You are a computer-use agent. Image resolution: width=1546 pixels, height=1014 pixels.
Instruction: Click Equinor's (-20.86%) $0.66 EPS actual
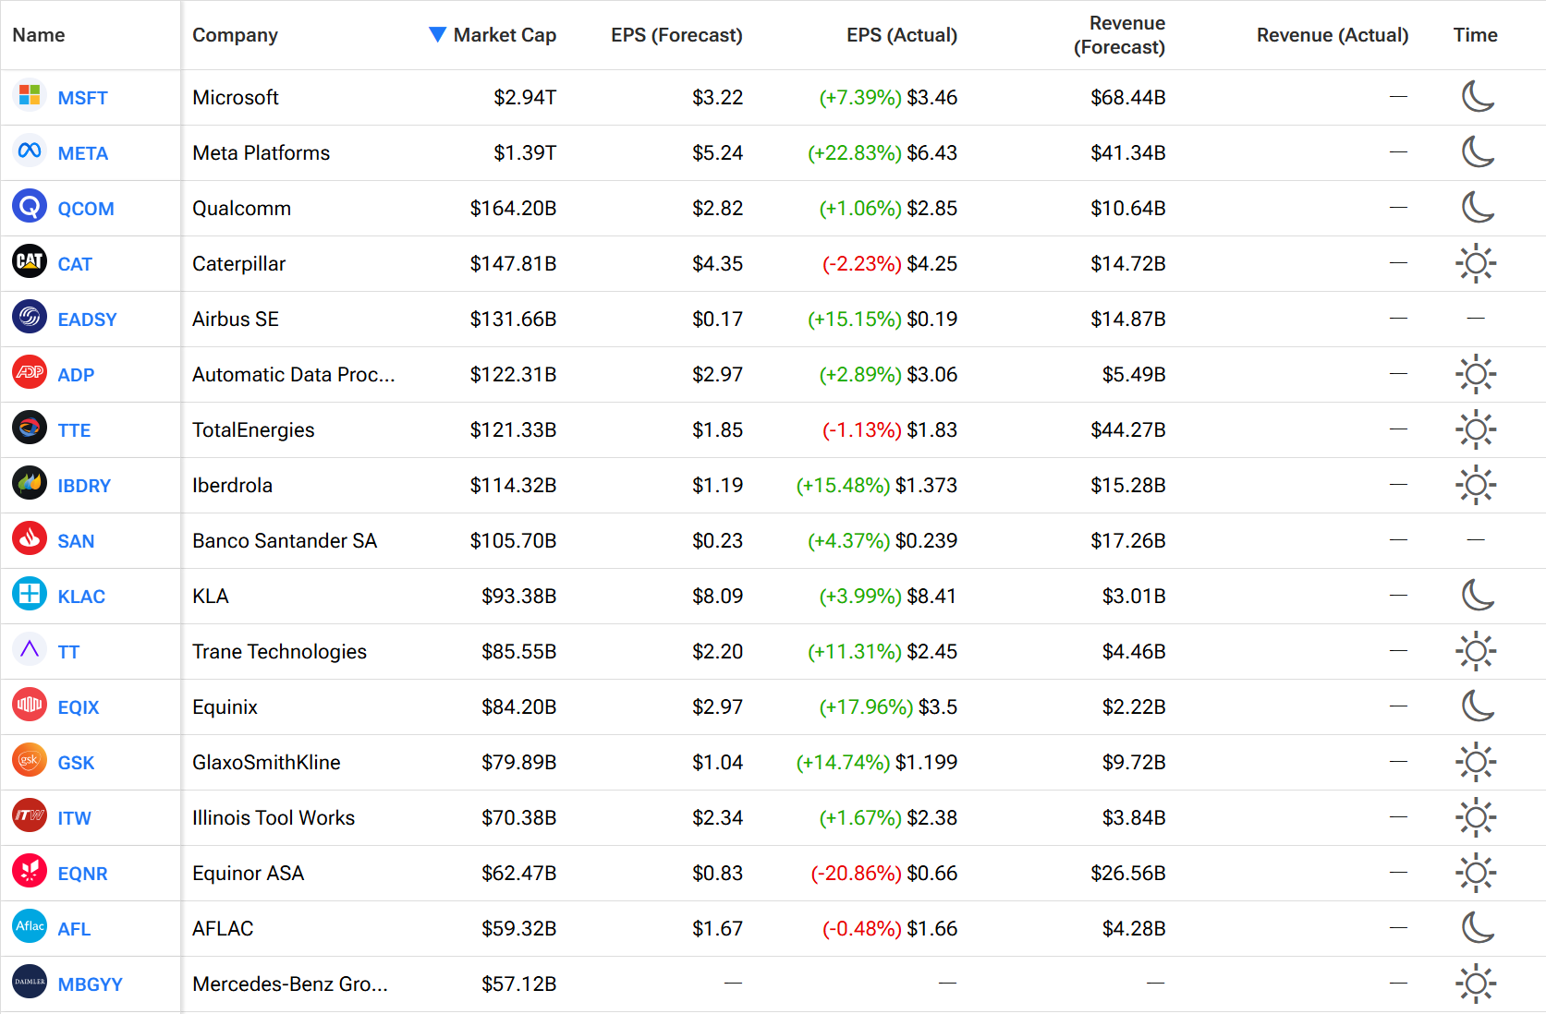click(884, 873)
